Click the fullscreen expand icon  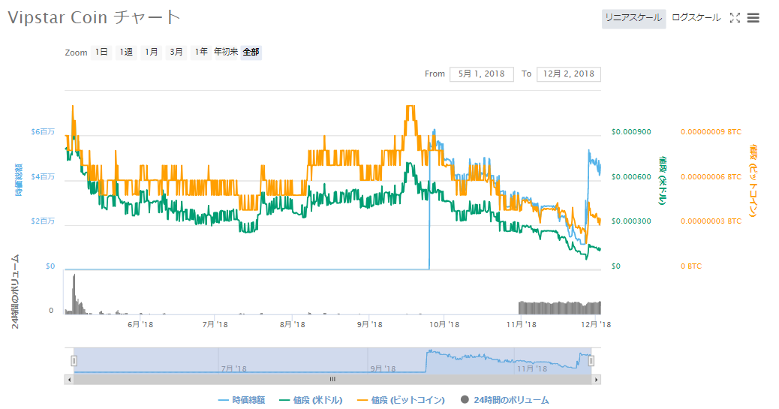[x=735, y=18]
